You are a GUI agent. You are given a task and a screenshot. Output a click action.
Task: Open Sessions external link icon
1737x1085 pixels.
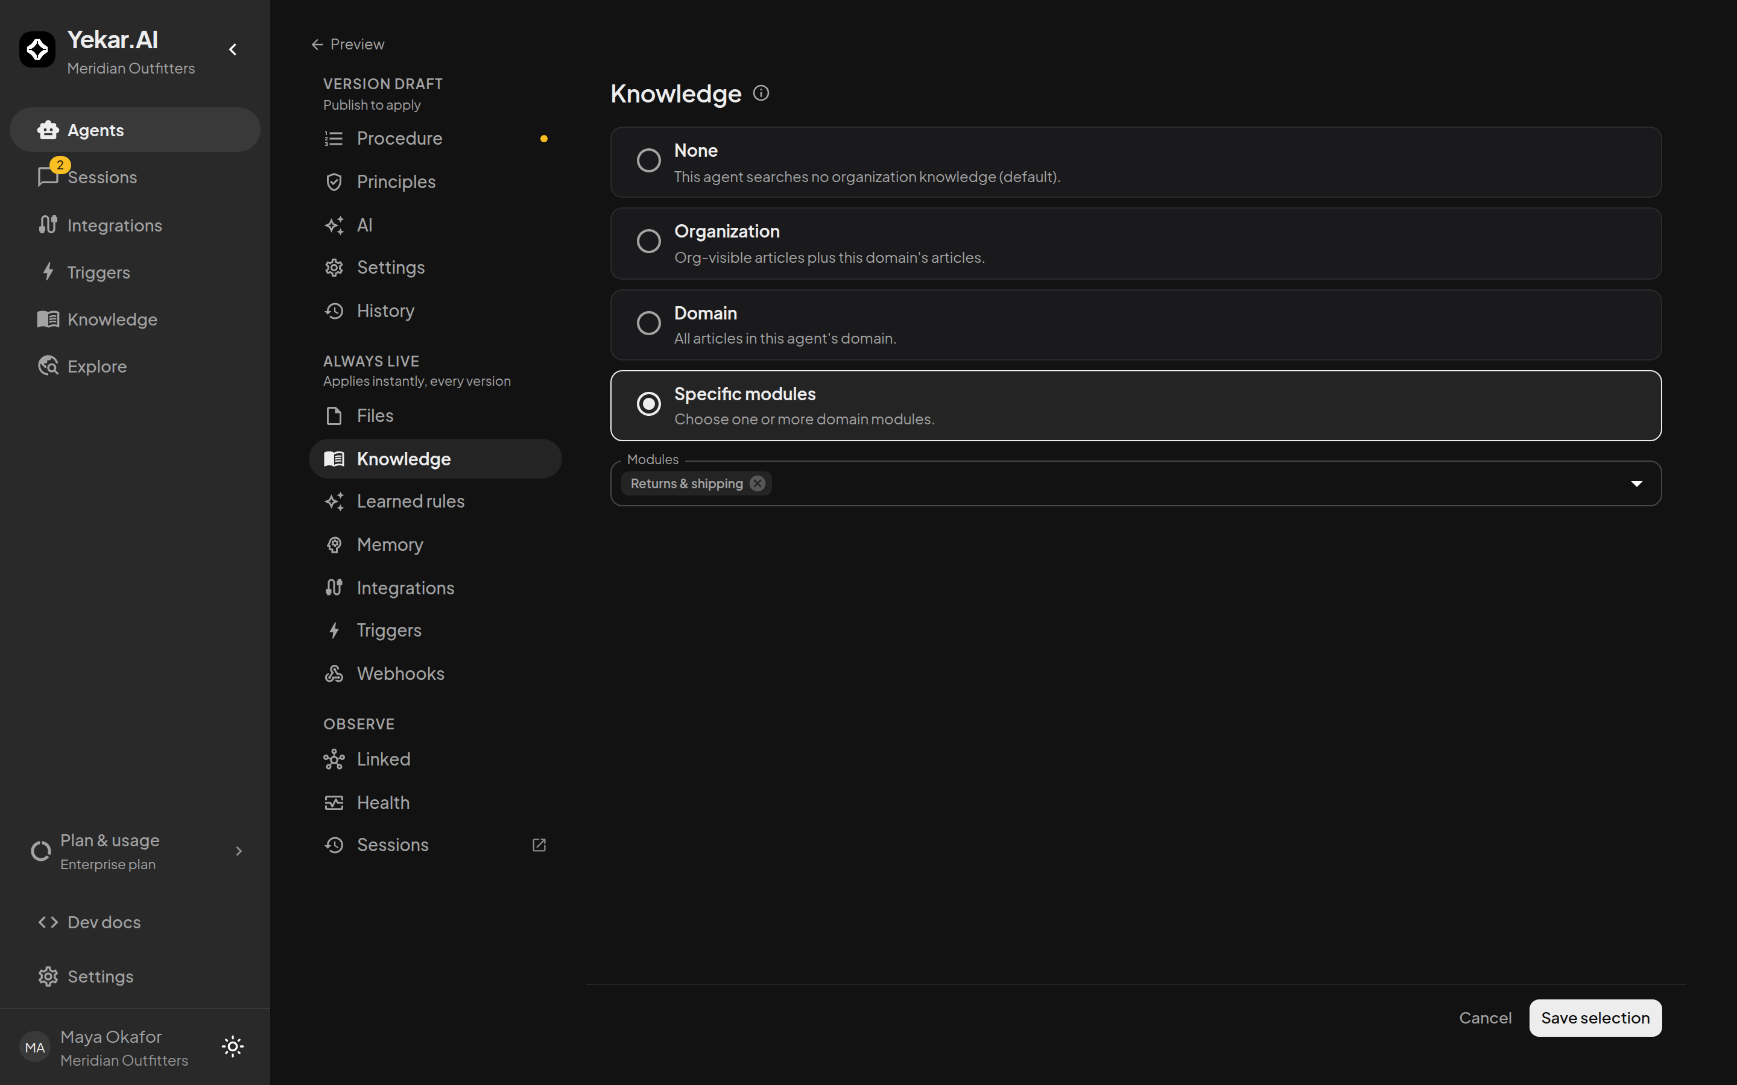[x=539, y=845]
